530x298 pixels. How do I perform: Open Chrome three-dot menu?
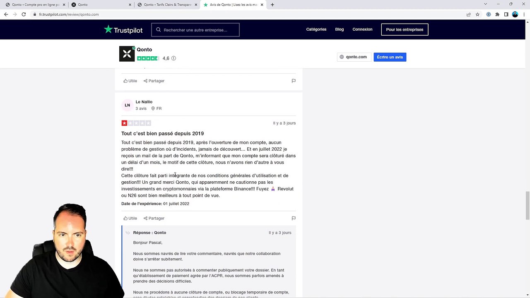pos(524,14)
